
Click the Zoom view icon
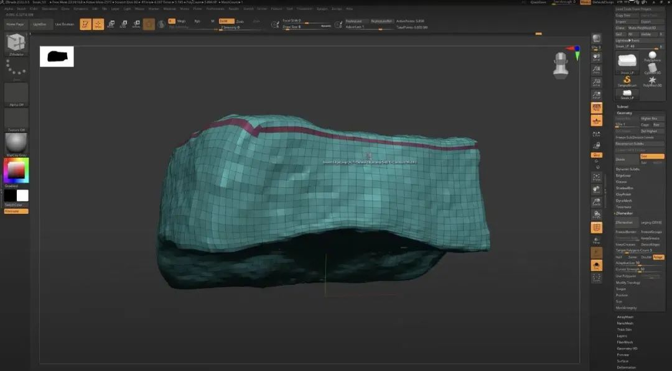596,70
